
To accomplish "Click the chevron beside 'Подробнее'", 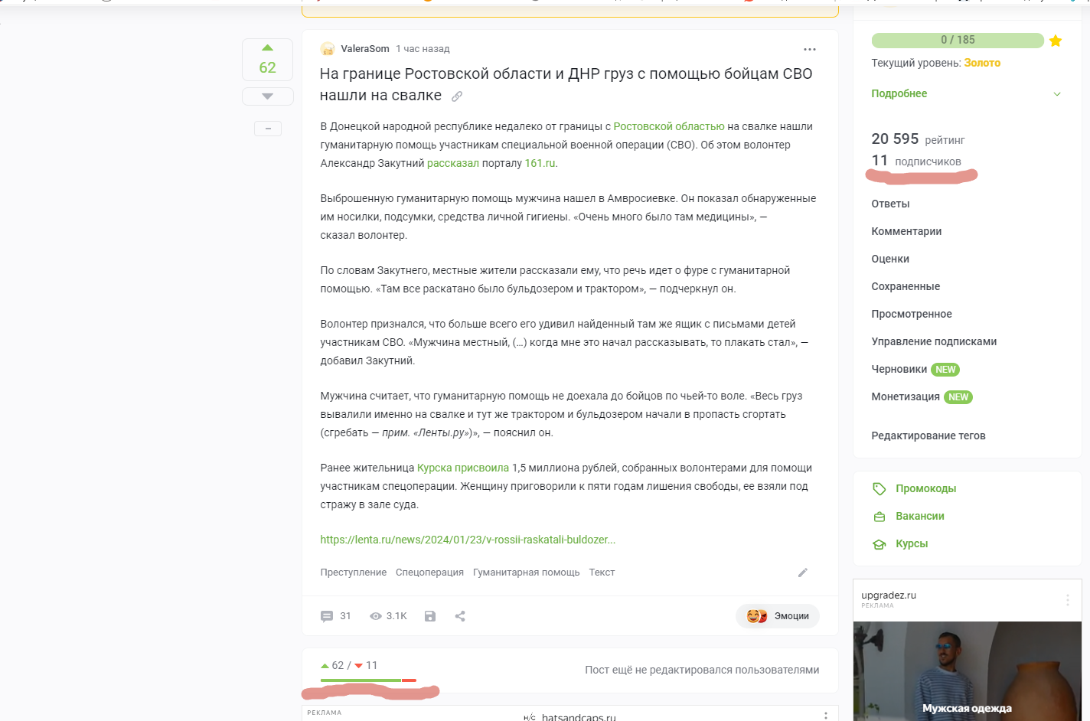I will pyautogui.click(x=1057, y=94).
